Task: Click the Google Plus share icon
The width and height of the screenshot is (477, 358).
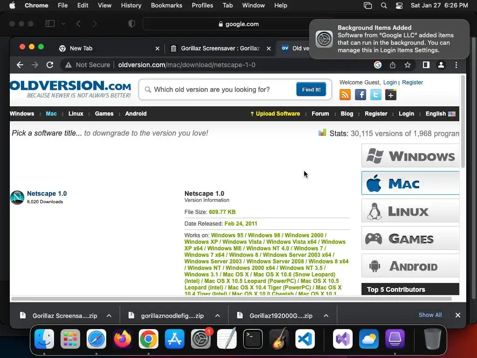Action: coord(391,95)
